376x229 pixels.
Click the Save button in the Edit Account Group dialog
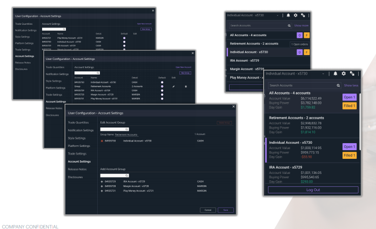click(225, 210)
